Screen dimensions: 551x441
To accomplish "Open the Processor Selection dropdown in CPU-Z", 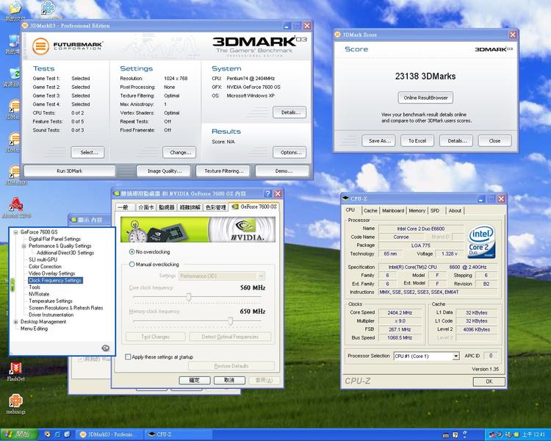I will point(455,356).
